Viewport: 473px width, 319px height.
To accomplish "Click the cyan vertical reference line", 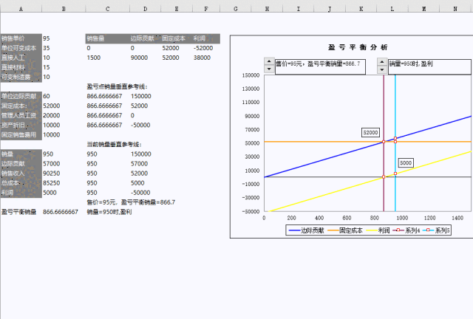I will (395, 106).
